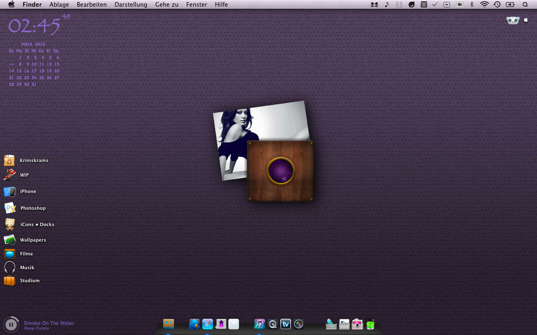This screenshot has width=537, height=335.
Task: Click the wooden box with purple lens
Action: point(281,171)
